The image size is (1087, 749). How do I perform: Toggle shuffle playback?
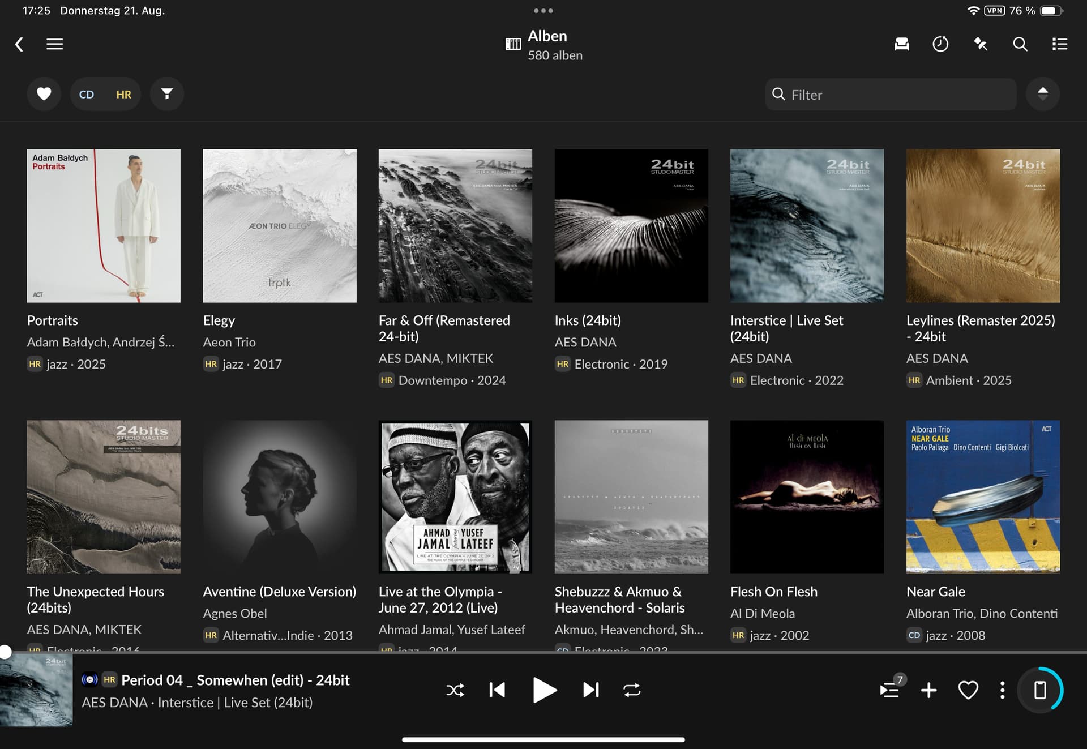455,690
